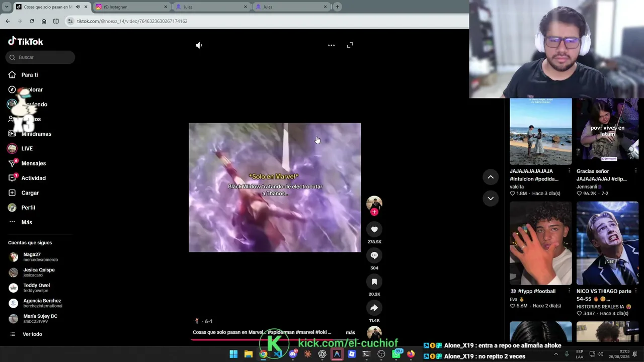Click the TikTok logo

(26, 41)
